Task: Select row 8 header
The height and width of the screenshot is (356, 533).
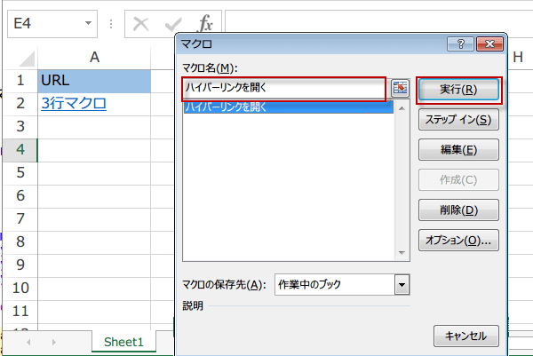Action: (x=20, y=242)
